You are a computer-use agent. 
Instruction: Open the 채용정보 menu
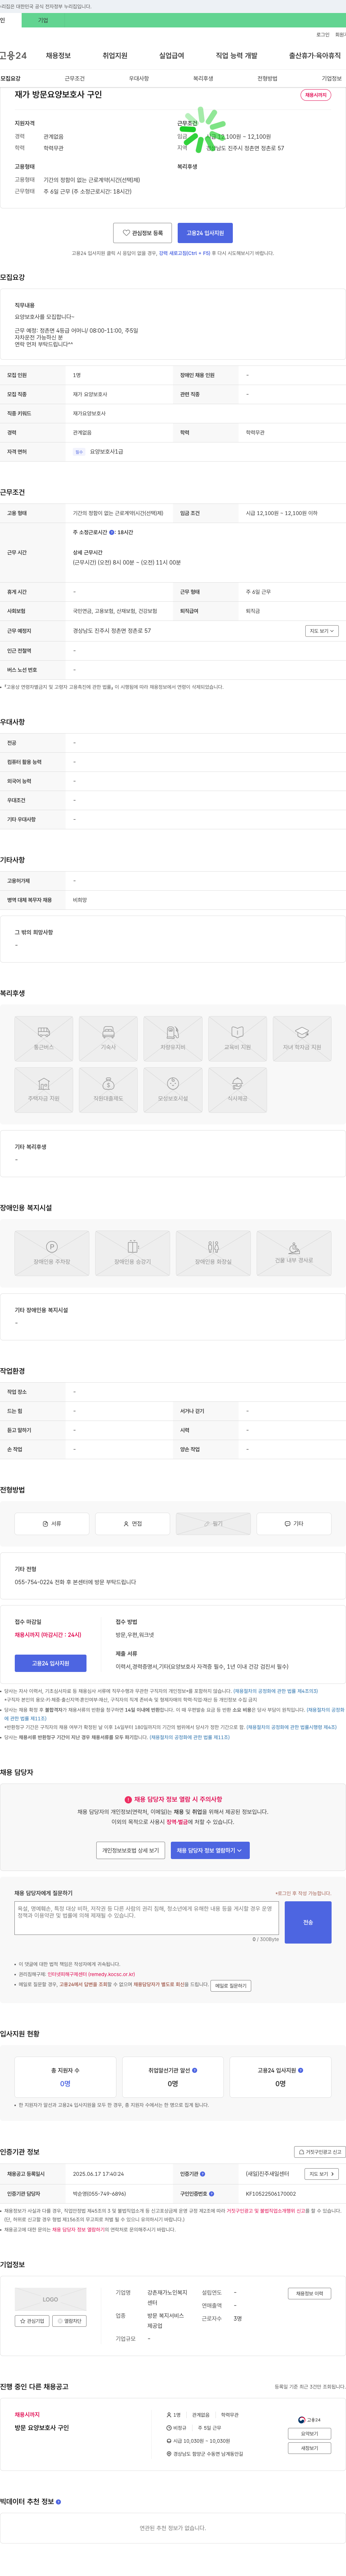tap(58, 56)
